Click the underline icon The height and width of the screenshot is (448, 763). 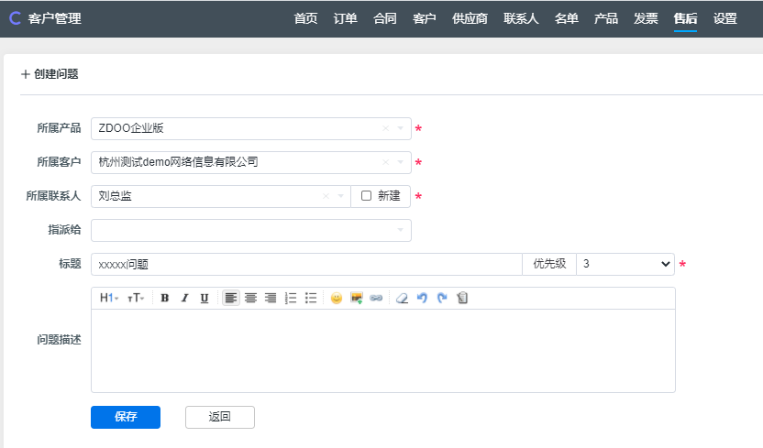pos(205,298)
